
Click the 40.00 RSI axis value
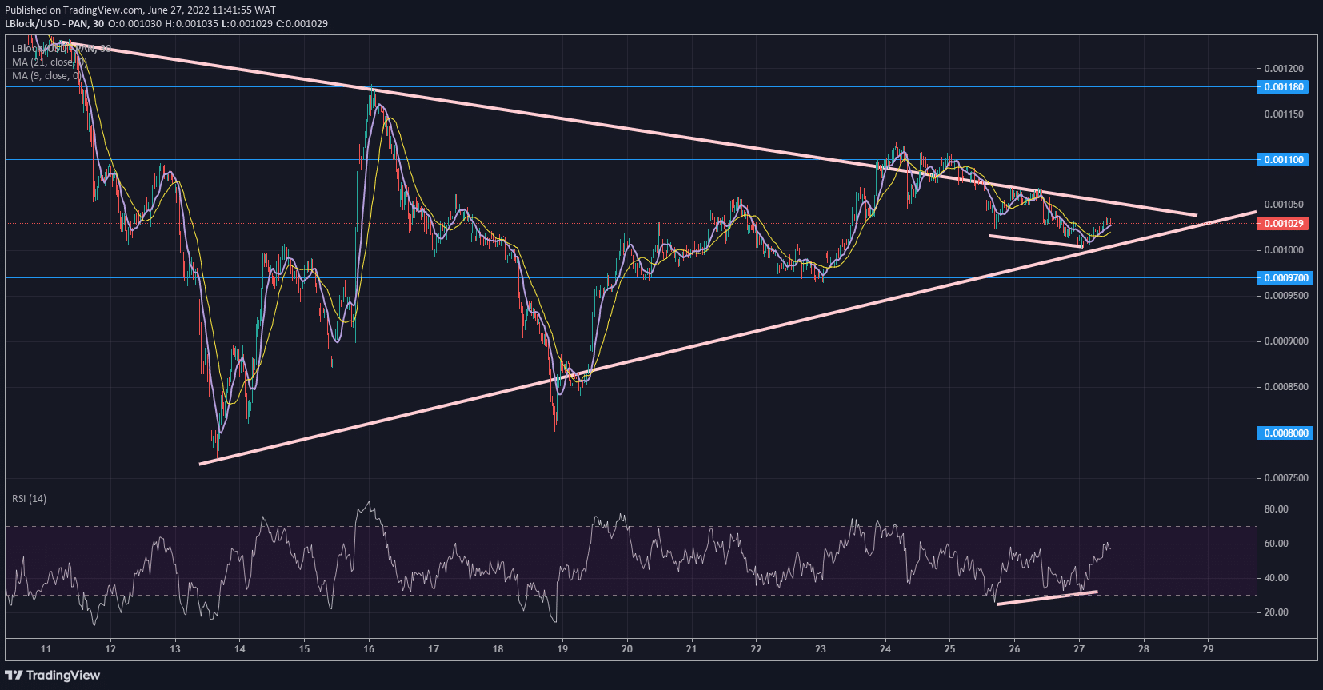pyautogui.click(x=1276, y=578)
